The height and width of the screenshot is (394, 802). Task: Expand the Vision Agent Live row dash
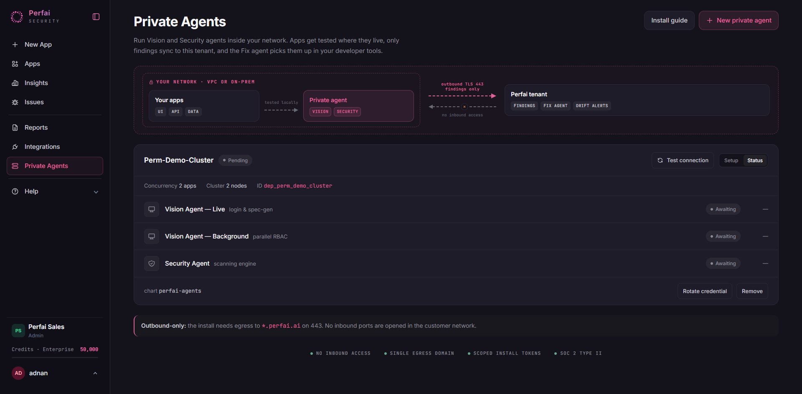coord(765,209)
